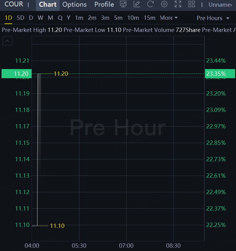Select the Chart tab
Screen dimensions: 236x251
48,5
